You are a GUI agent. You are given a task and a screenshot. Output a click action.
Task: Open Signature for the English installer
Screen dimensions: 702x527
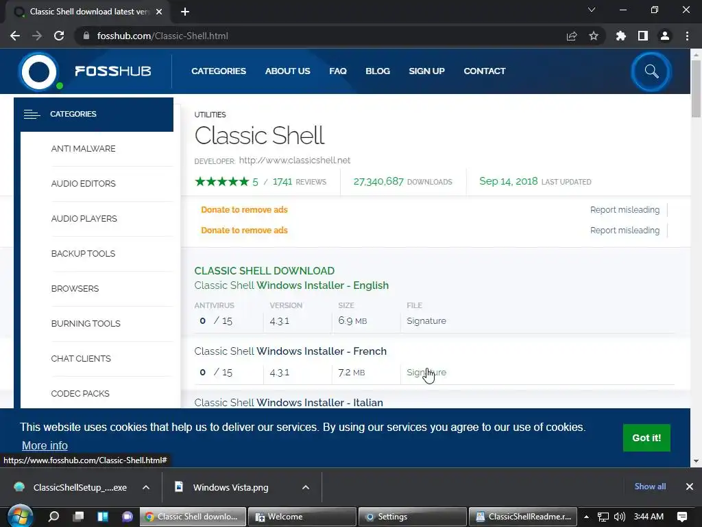coord(426,321)
